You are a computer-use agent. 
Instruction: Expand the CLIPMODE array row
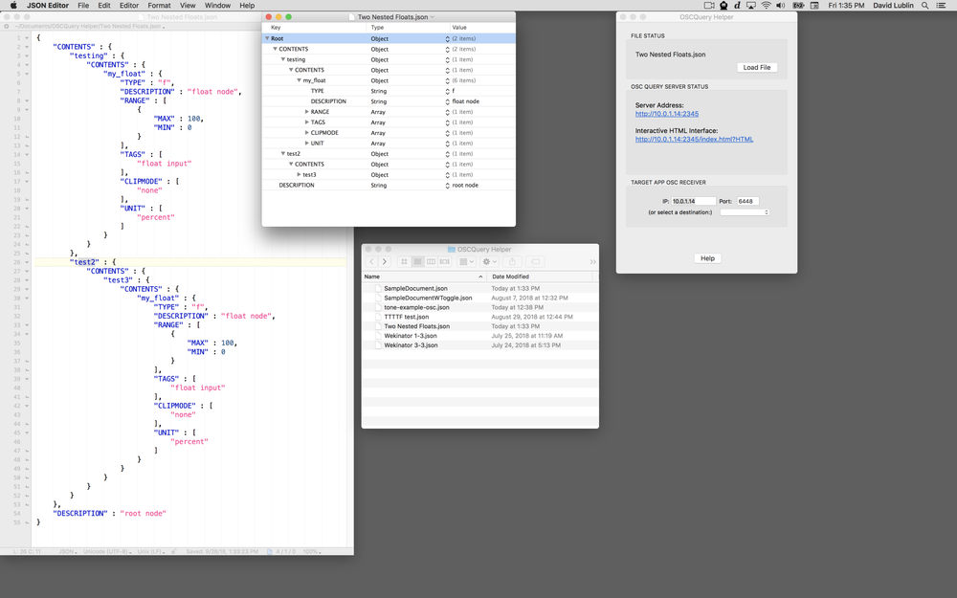pos(307,132)
